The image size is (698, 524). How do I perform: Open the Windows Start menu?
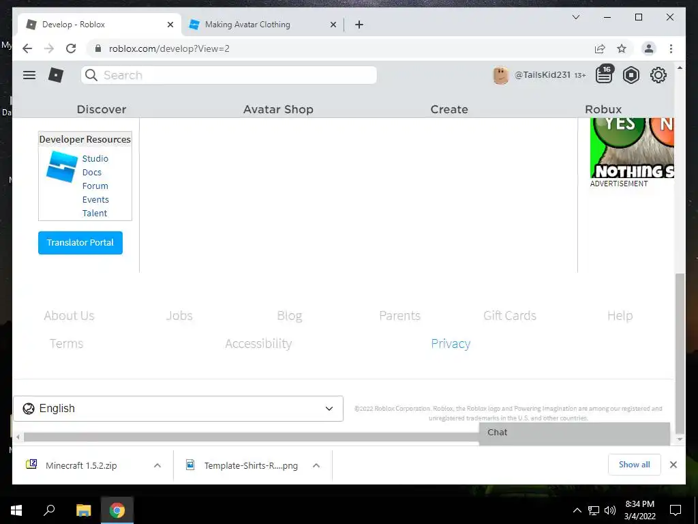tap(16, 510)
